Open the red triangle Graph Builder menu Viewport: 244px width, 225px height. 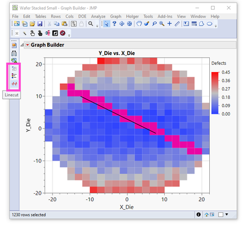pyautogui.click(x=27, y=45)
